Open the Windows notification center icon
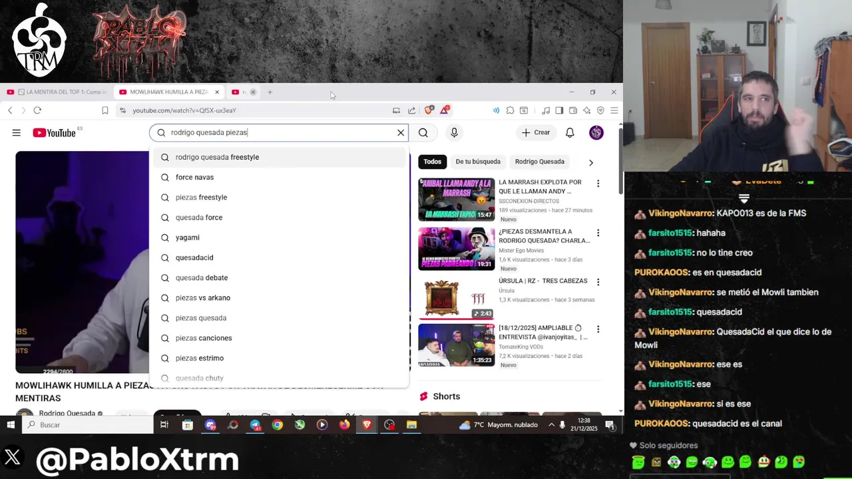This screenshot has width=852, height=479. [x=610, y=425]
